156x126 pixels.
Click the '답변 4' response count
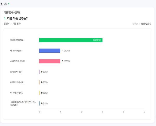(x=6, y=24)
